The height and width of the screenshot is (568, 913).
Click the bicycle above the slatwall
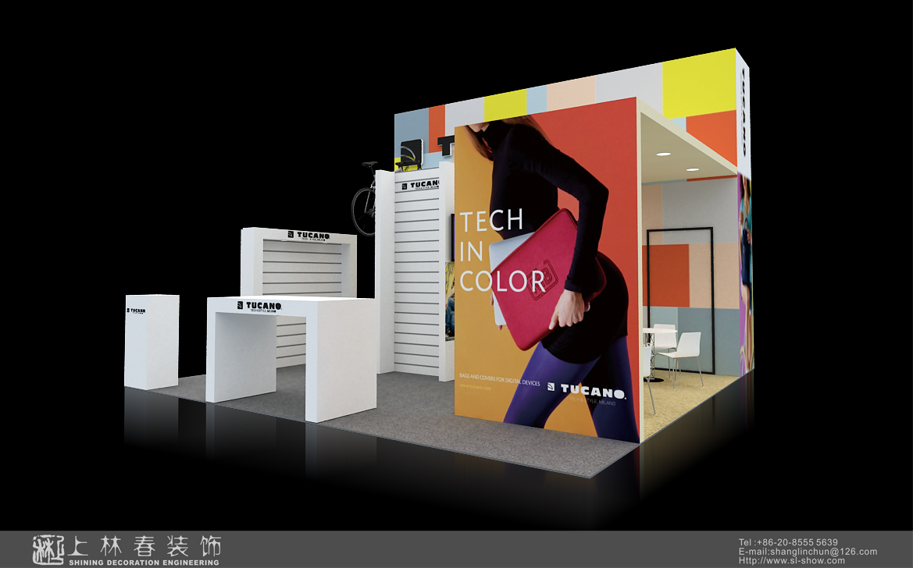tap(365, 198)
